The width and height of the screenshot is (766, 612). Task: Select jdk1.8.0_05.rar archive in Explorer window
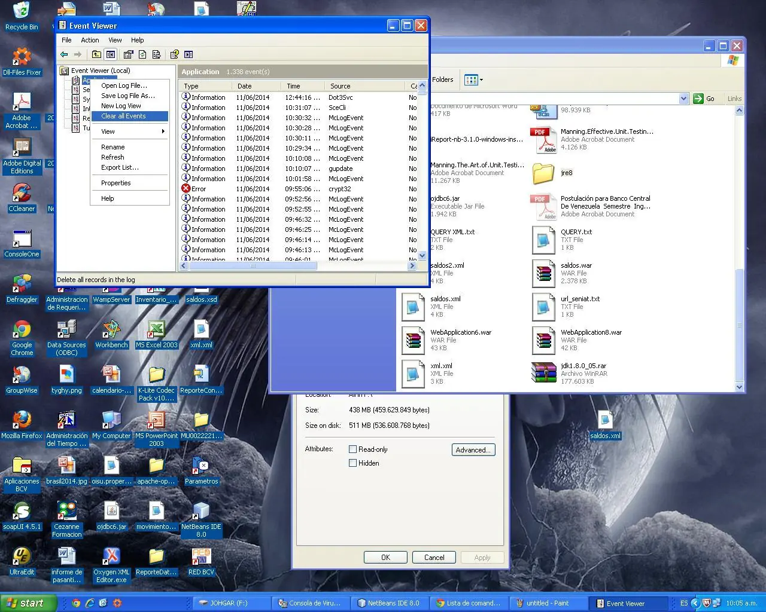pos(570,373)
